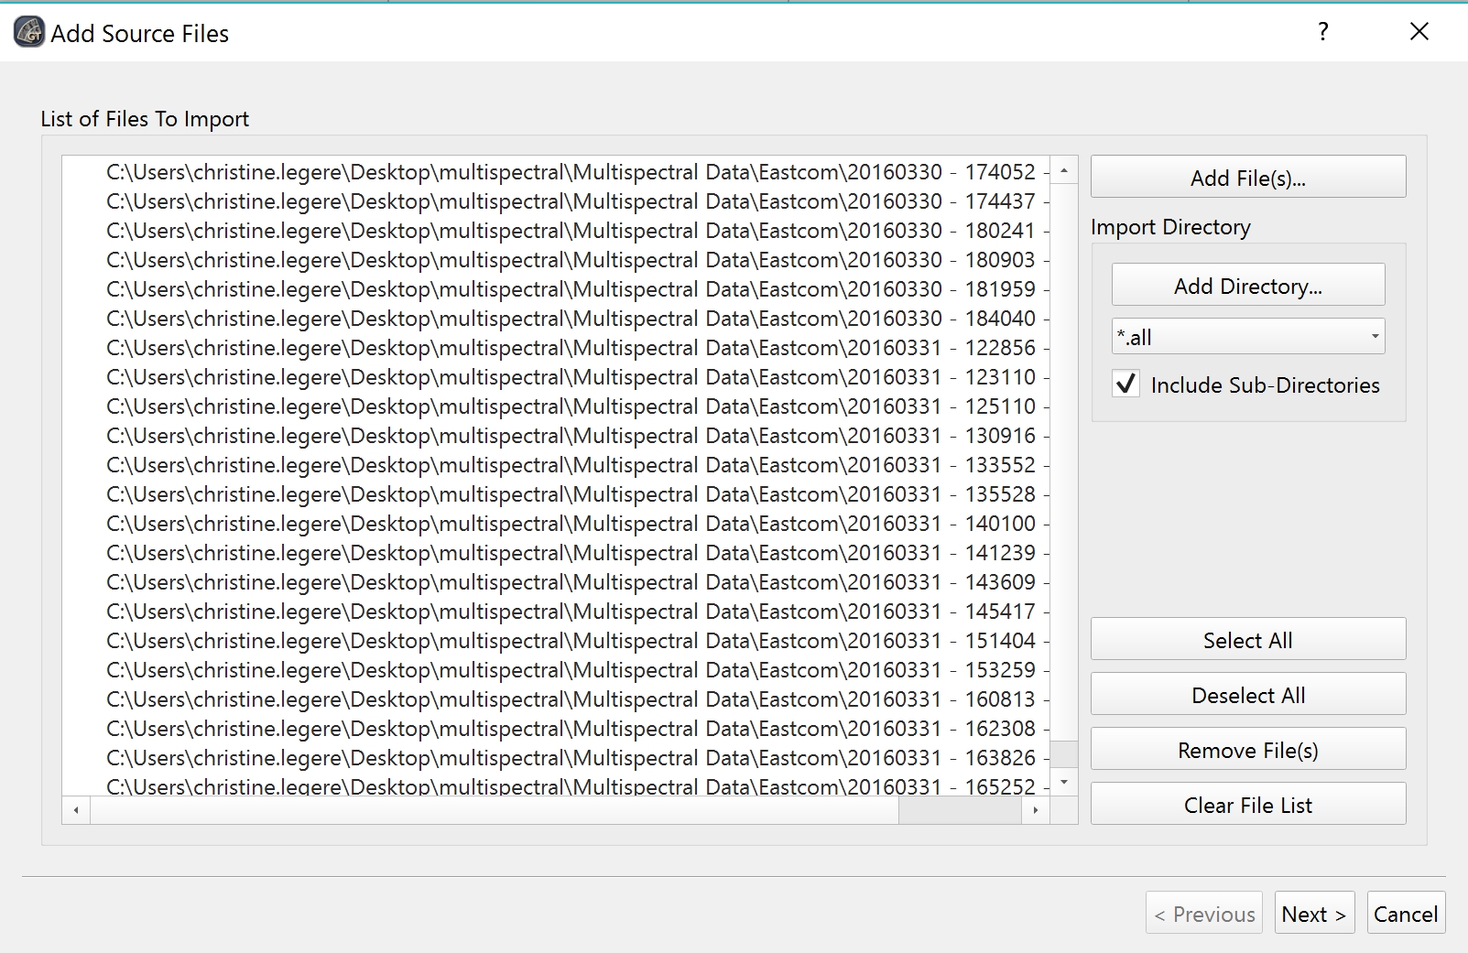Select file row 20160331 - 133552

pos(556,465)
